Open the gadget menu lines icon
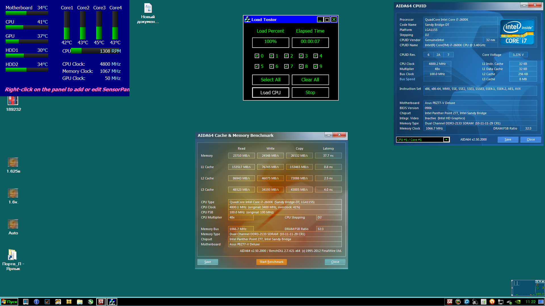The width and height of the screenshot is (545, 306). pos(537,281)
